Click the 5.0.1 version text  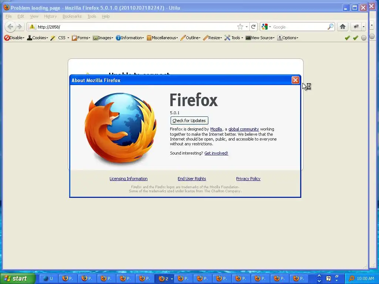(175, 113)
